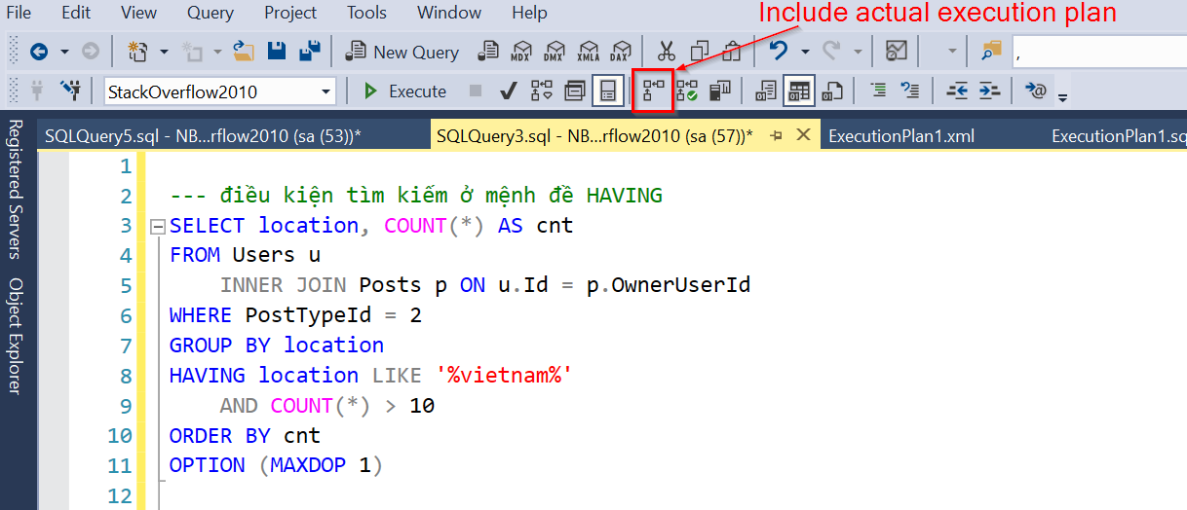Click the Parse query checkmark icon
Image resolution: width=1187 pixels, height=510 pixels.
tap(507, 91)
